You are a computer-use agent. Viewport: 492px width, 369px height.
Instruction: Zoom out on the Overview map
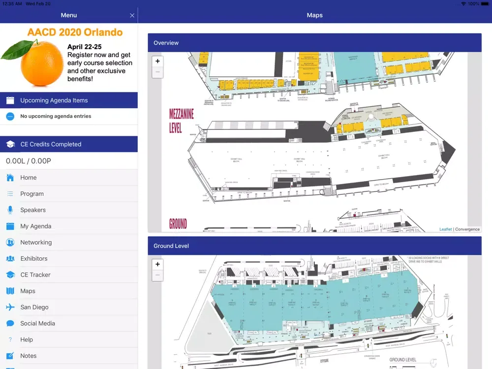point(157,72)
